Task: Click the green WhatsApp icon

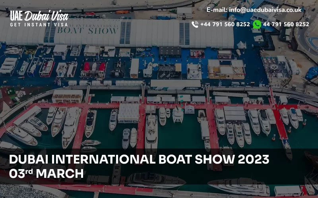Action: [x=257, y=24]
